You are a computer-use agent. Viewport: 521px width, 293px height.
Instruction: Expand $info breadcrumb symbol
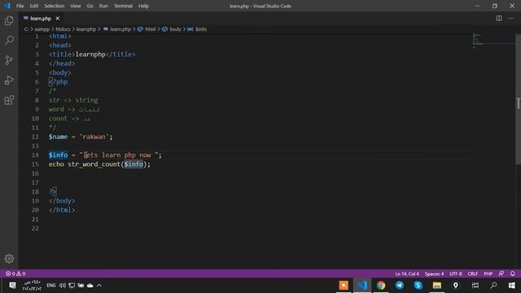pyautogui.click(x=197, y=29)
